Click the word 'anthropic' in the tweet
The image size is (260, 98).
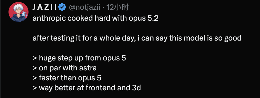point(49,18)
